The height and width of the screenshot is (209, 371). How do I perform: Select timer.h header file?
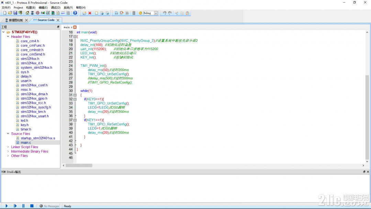(26, 129)
